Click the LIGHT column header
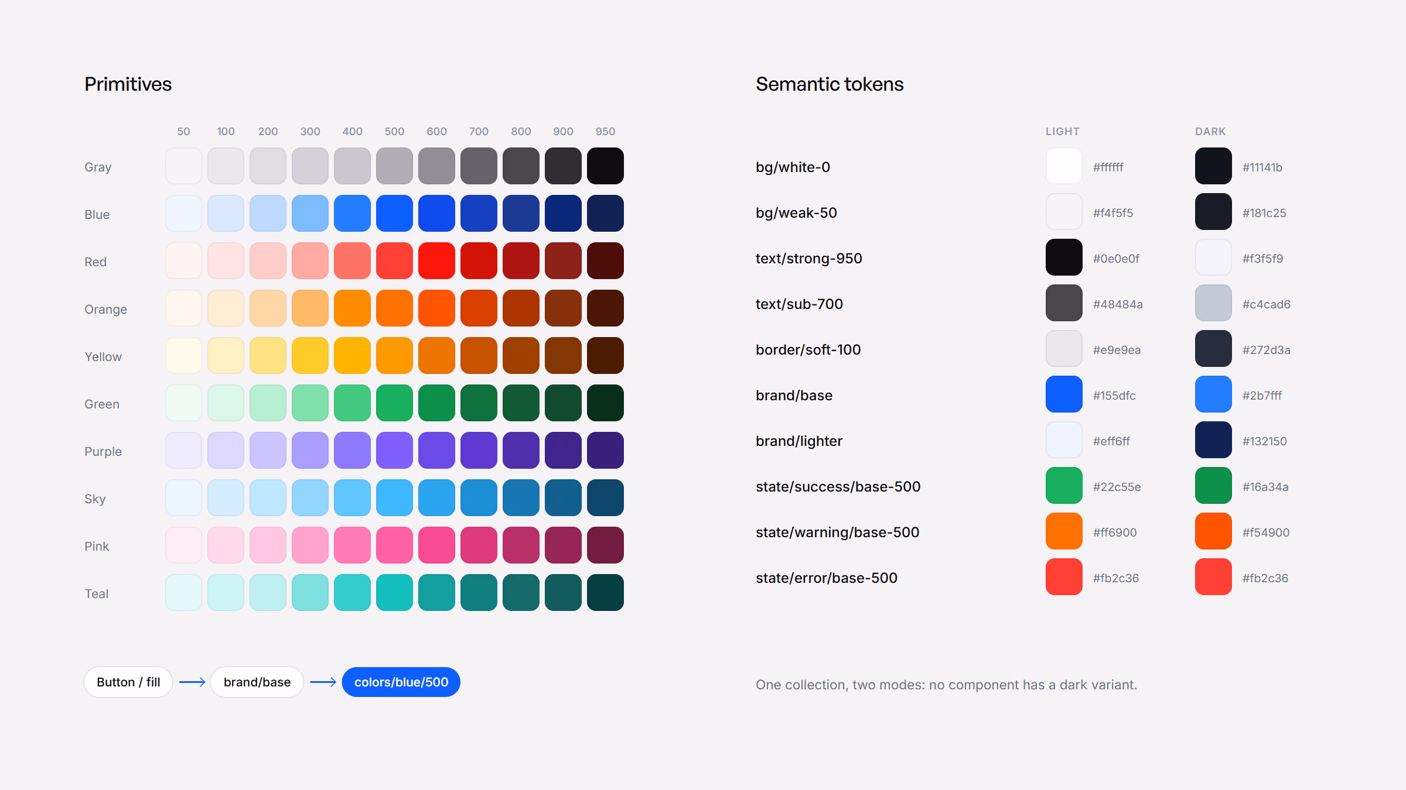The image size is (1406, 790). pyautogui.click(x=1063, y=132)
